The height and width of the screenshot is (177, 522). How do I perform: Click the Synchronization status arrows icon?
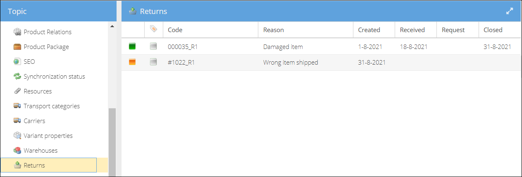[x=17, y=77]
